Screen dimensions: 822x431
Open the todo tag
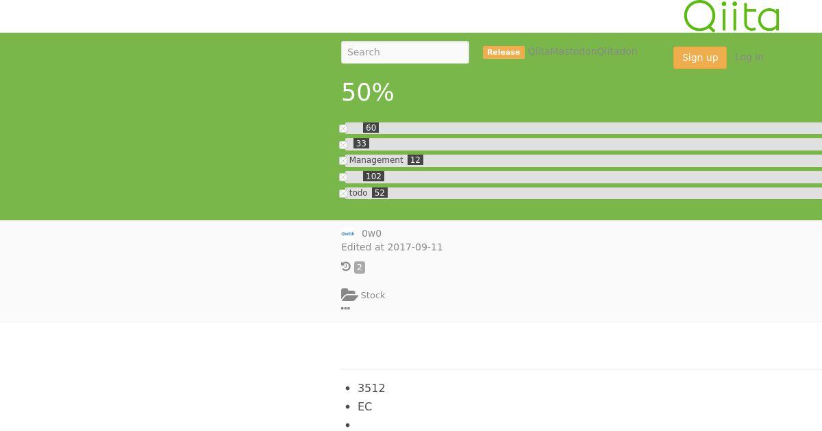[x=358, y=193]
